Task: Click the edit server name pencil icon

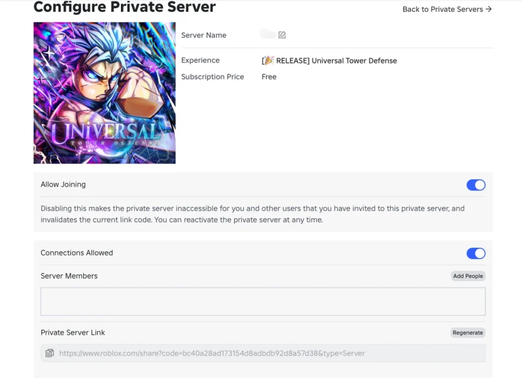Action: 282,35
